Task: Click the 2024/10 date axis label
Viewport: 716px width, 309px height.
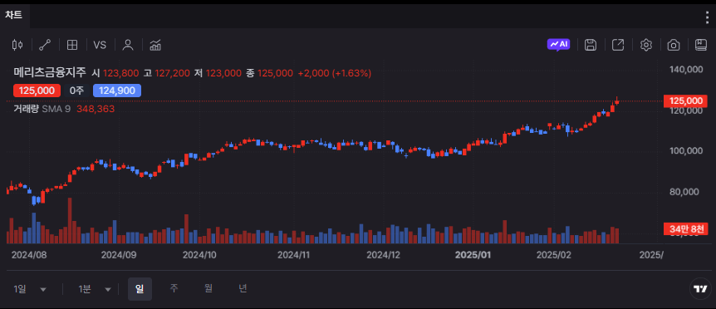Action: (x=199, y=255)
